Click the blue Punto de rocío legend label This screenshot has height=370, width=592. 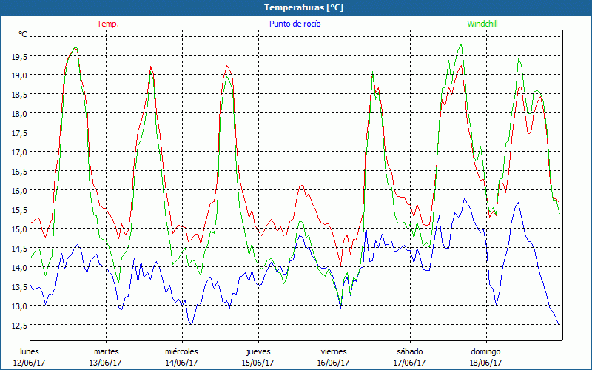[x=295, y=24]
